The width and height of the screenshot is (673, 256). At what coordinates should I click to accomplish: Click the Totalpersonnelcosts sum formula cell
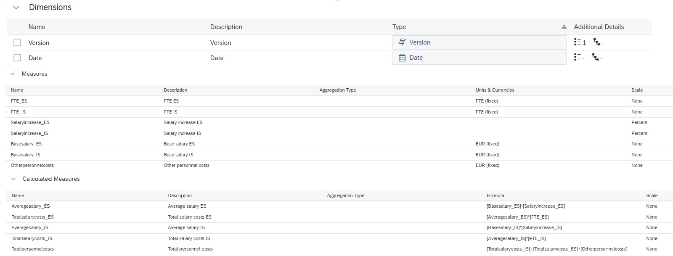(x=557, y=249)
